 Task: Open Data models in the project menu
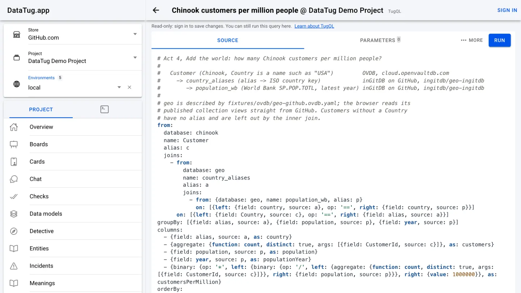[x=73, y=214]
